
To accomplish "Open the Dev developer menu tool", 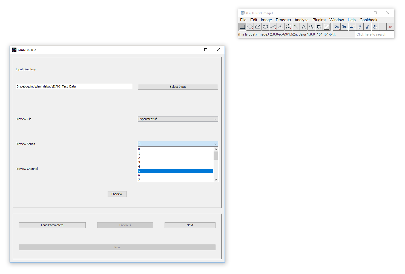I will coord(337,27).
